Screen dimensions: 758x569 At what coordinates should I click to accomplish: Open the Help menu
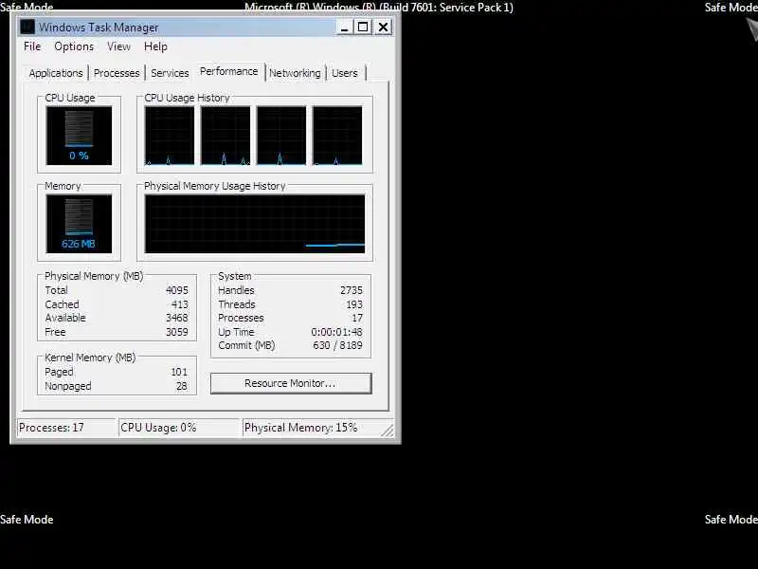(x=155, y=46)
